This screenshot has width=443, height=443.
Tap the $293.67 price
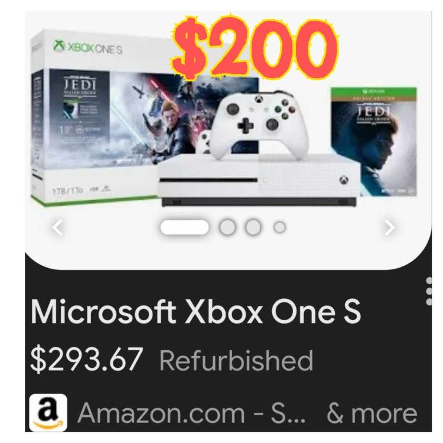pos(86,360)
